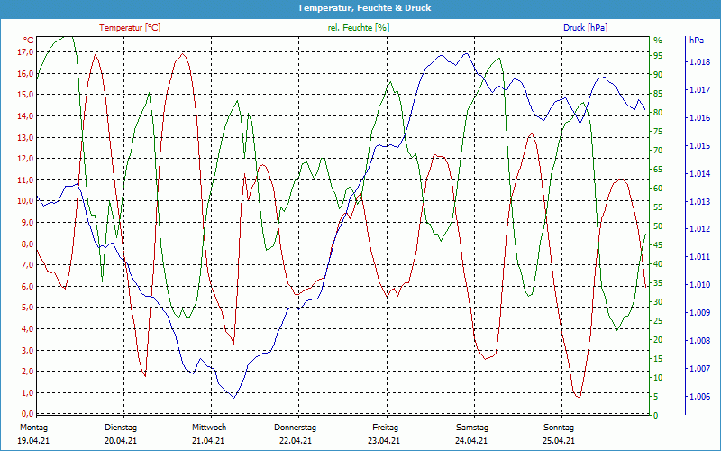
Task: Click temperature axis value '13,0'
Action: coord(25,138)
